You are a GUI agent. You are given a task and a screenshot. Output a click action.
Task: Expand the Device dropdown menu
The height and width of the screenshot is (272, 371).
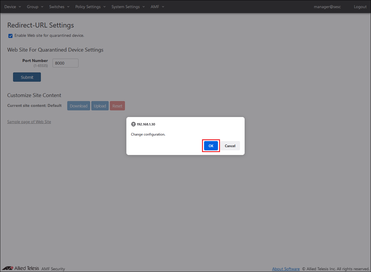click(x=13, y=7)
